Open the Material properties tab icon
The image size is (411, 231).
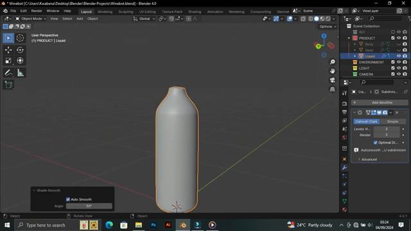[344, 210]
